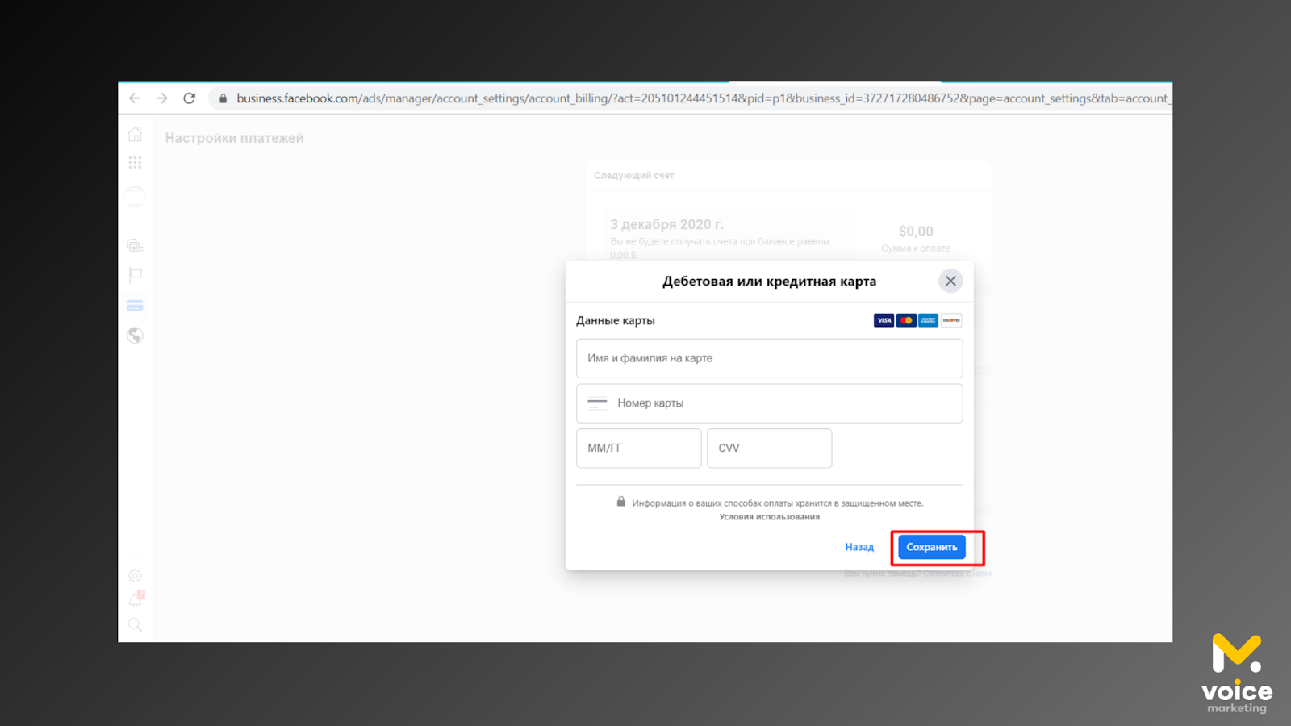Image resolution: width=1291 pixels, height=726 pixels.
Task: Open the ads layers icon in sidebar
Action: [x=136, y=245]
